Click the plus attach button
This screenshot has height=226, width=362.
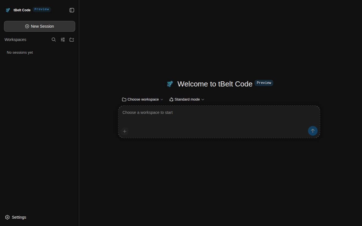(x=125, y=131)
